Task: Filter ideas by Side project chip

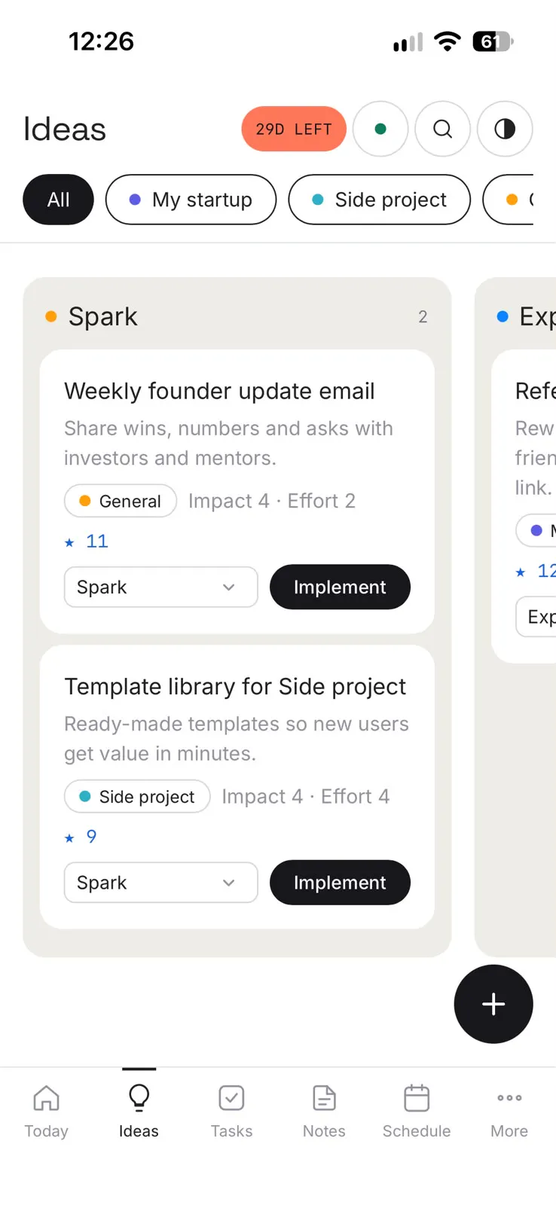Action: point(380,200)
